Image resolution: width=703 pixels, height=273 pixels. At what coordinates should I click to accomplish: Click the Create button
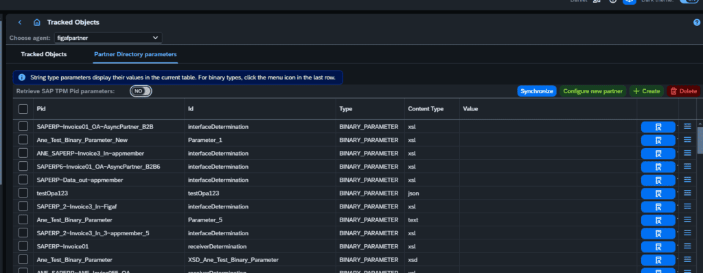point(647,91)
